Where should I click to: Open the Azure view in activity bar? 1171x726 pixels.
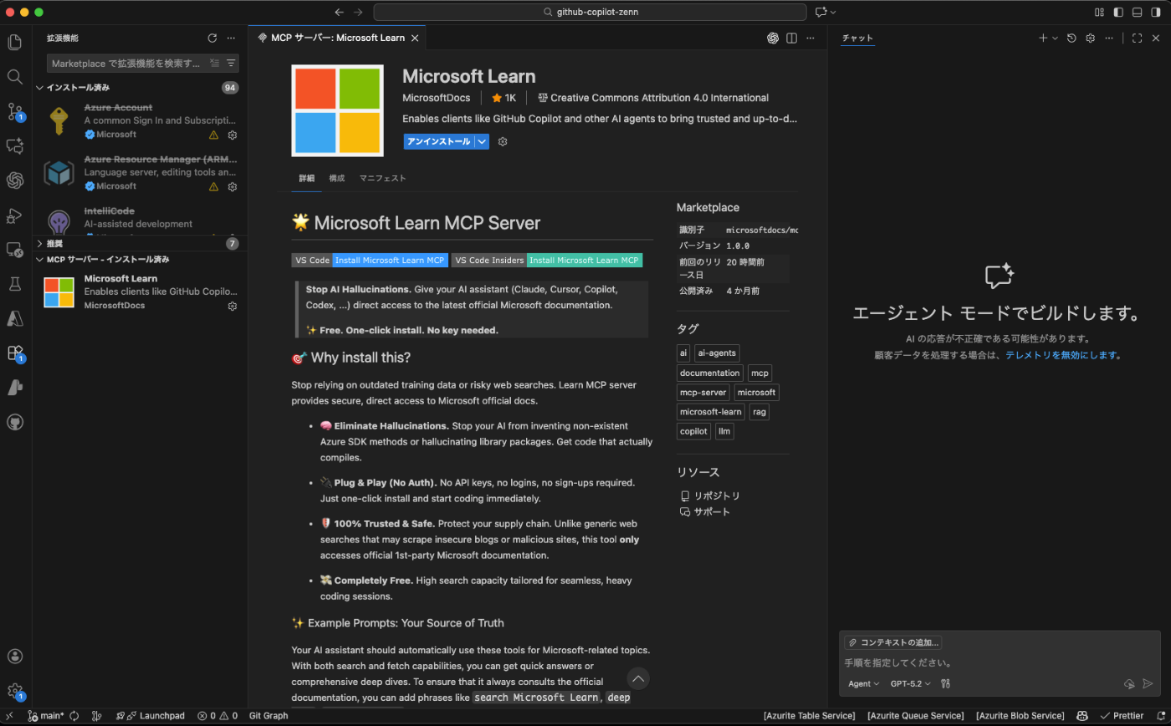pyautogui.click(x=14, y=318)
